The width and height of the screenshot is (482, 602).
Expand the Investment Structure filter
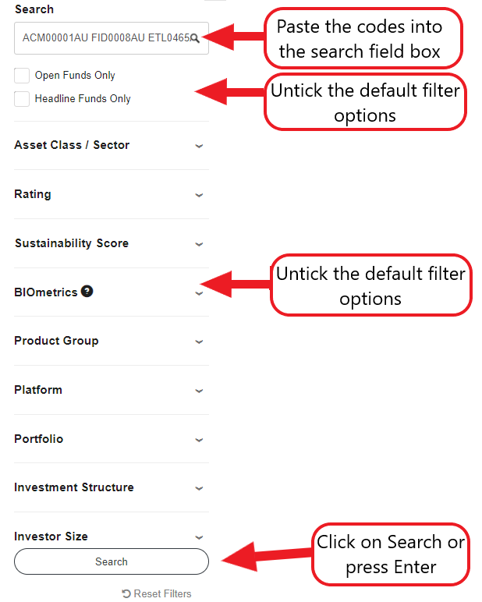click(x=199, y=488)
